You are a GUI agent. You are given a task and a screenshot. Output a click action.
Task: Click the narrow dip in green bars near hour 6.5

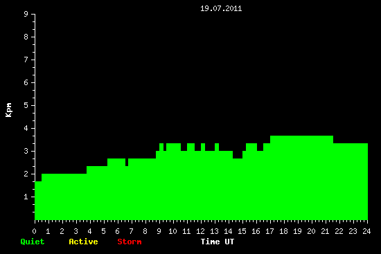(127, 162)
